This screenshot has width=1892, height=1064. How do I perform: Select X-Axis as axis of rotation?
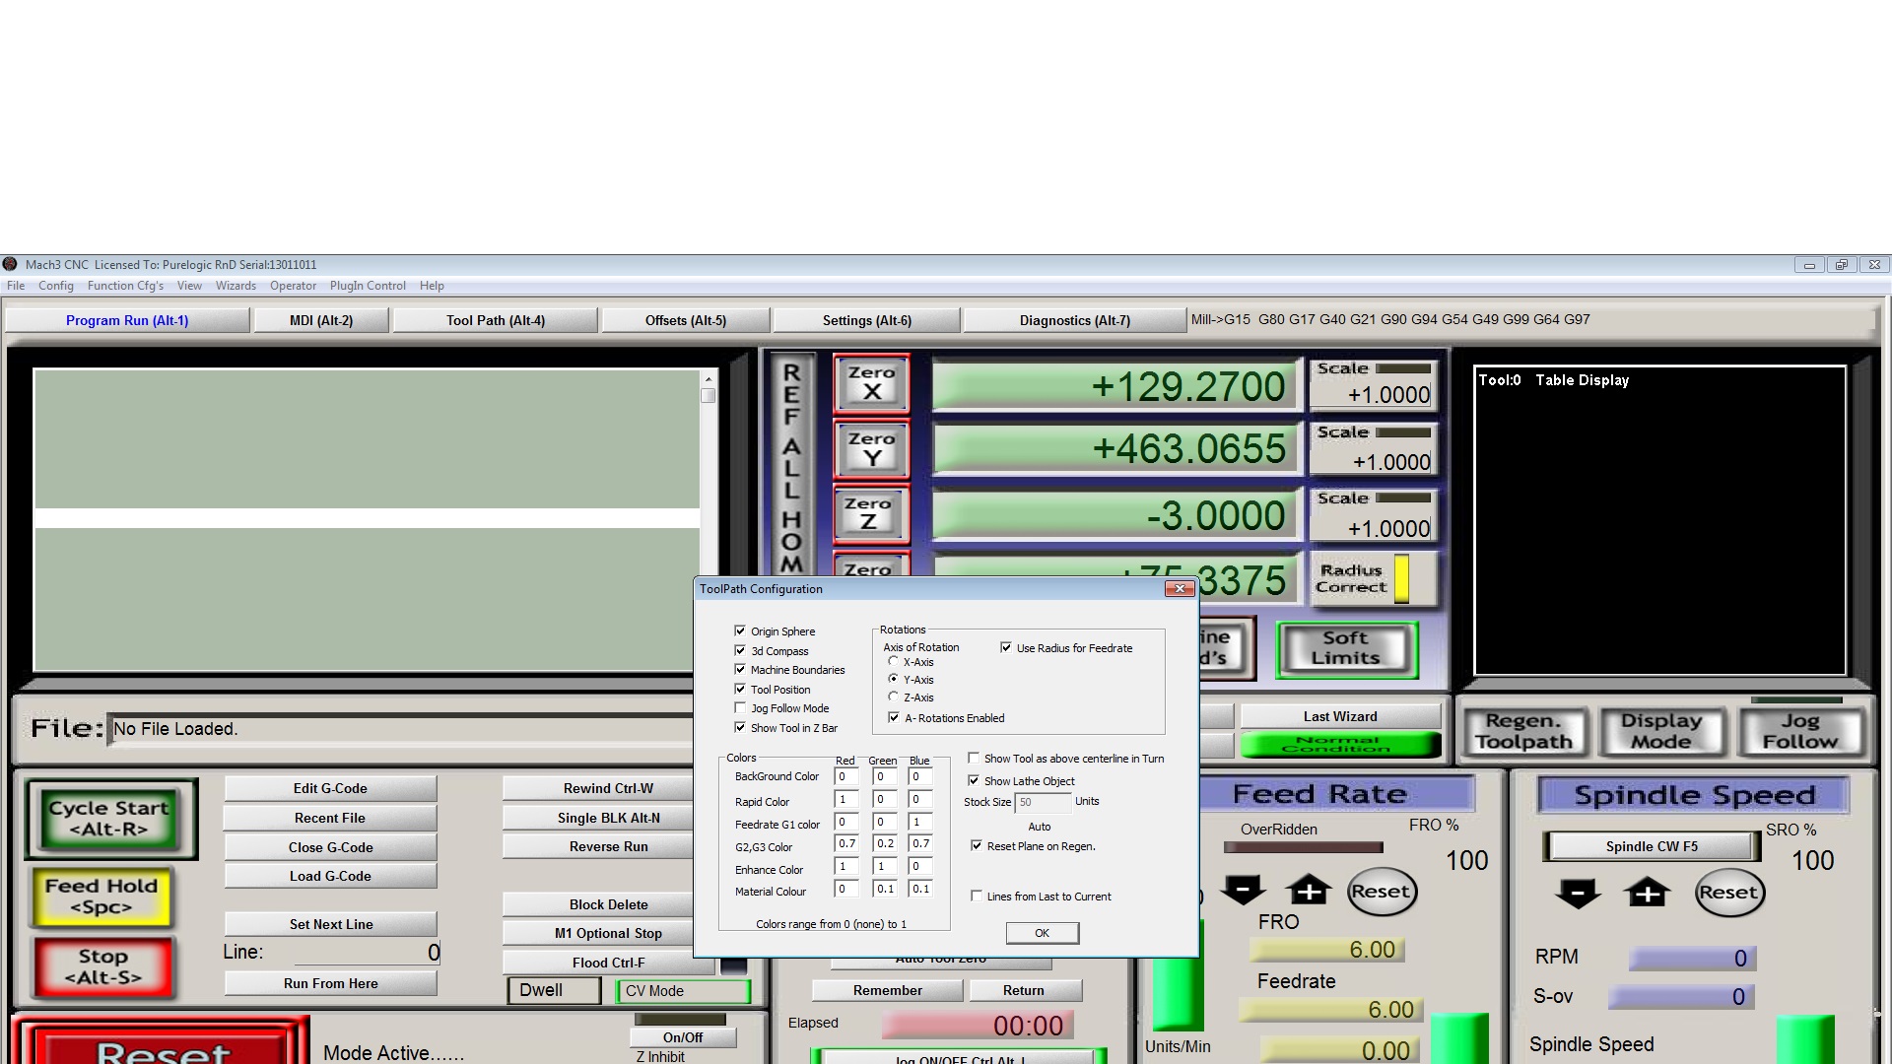click(894, 662)
